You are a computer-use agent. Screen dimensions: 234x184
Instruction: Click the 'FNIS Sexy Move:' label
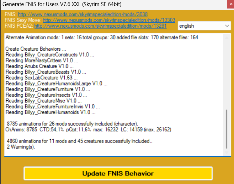[23, 20]
